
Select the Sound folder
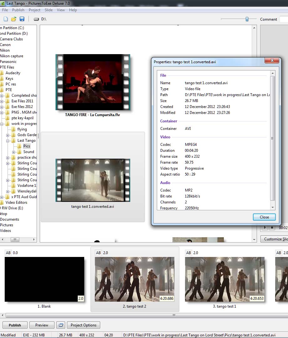pos(29,152)
